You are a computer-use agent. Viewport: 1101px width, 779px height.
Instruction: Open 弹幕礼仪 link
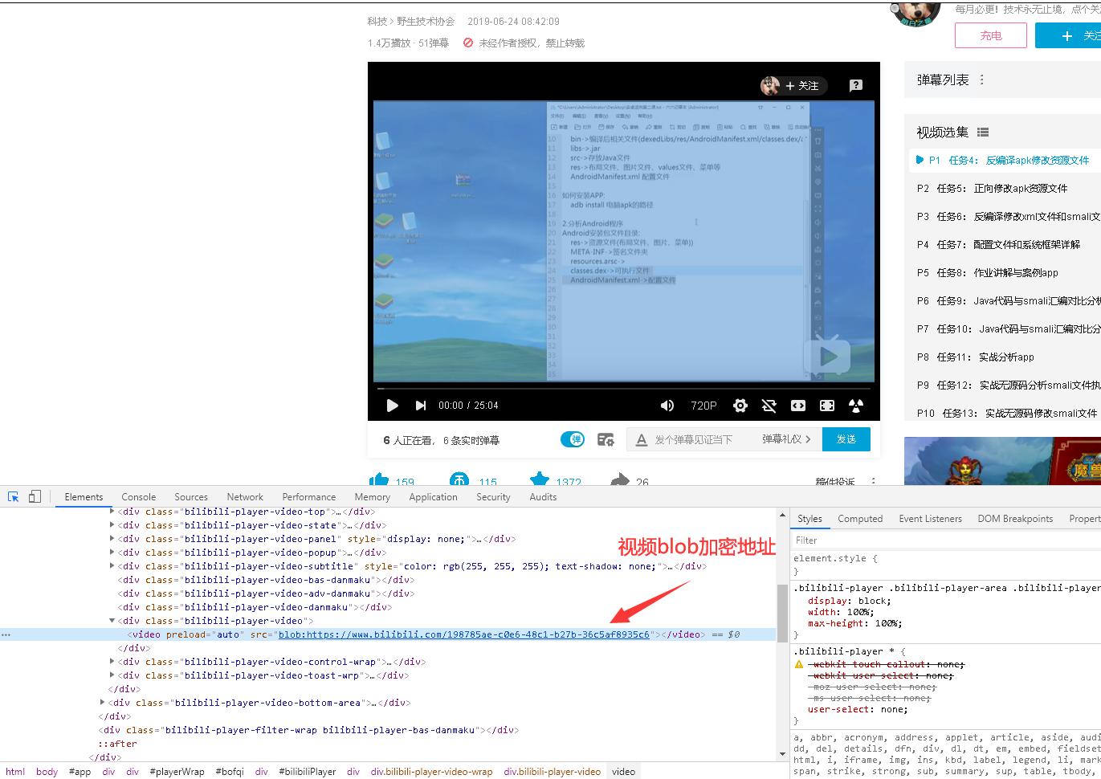tap(786, 439)
